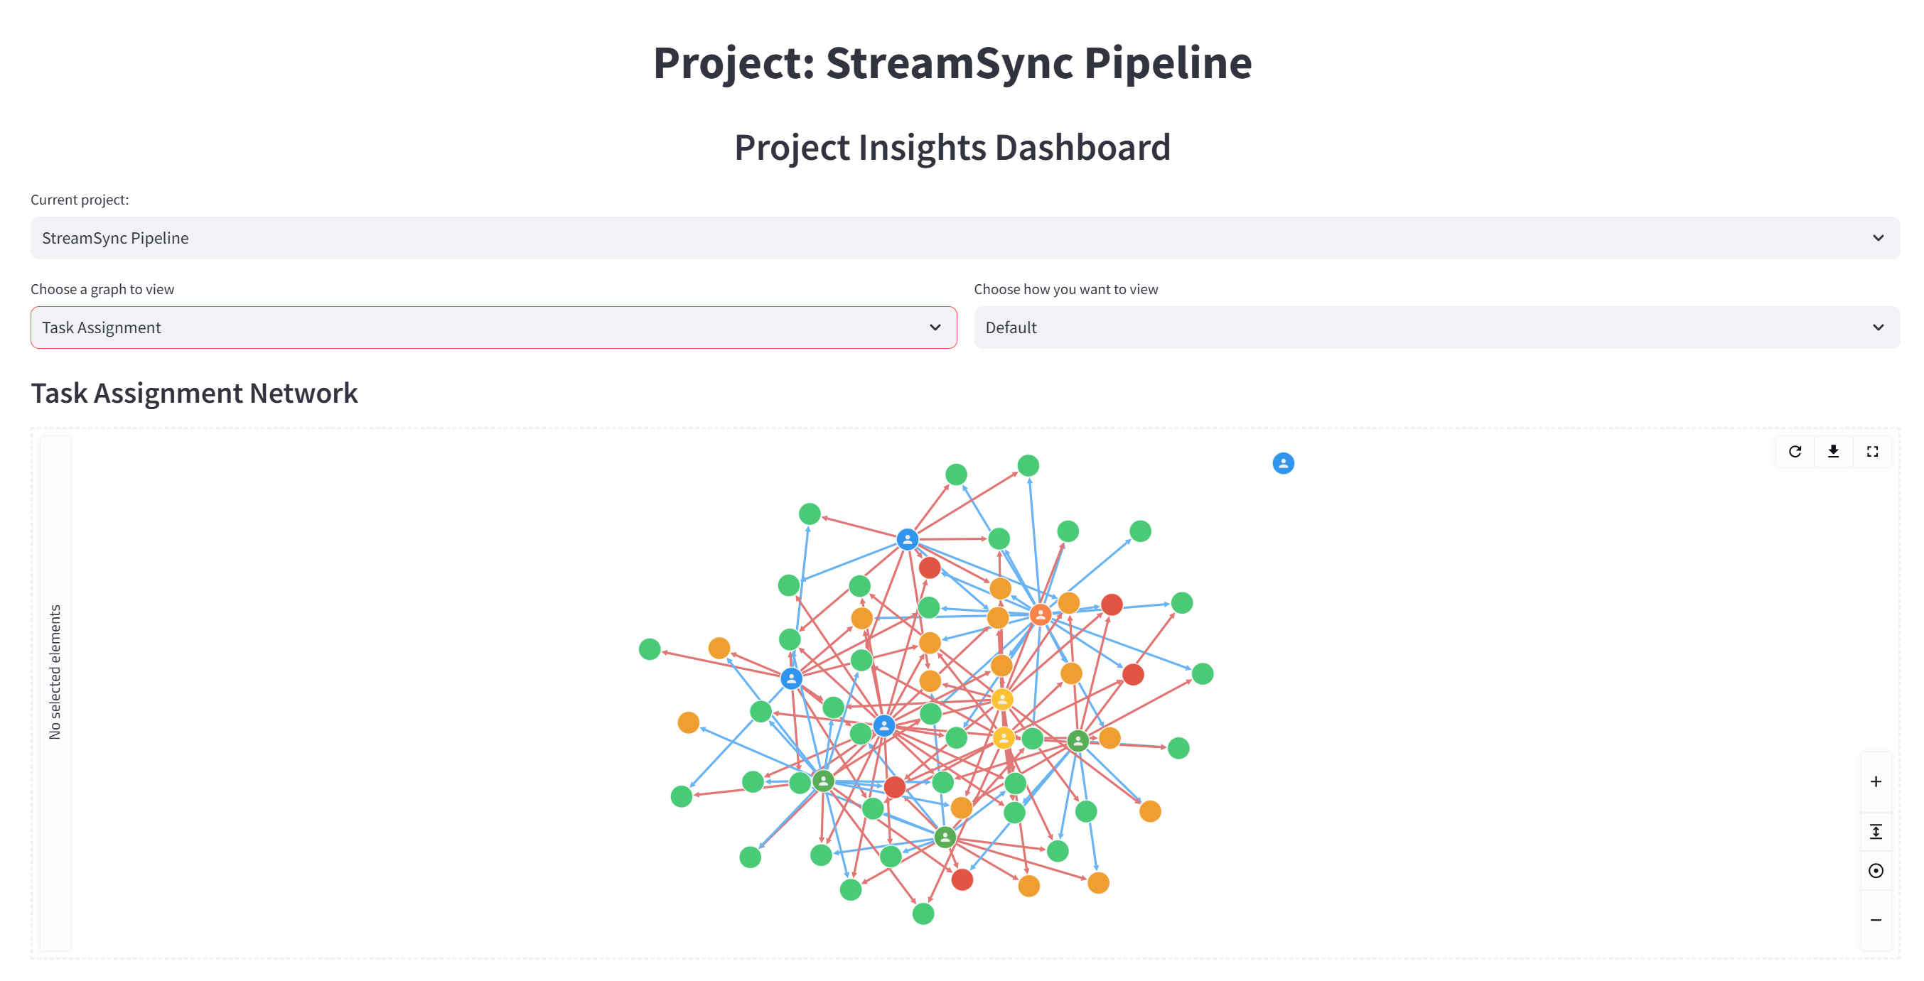The height and width of the screenshot is (981, 1924).
Task: Open the Task Assignment graph selector
Action: (x=493, y=327)
